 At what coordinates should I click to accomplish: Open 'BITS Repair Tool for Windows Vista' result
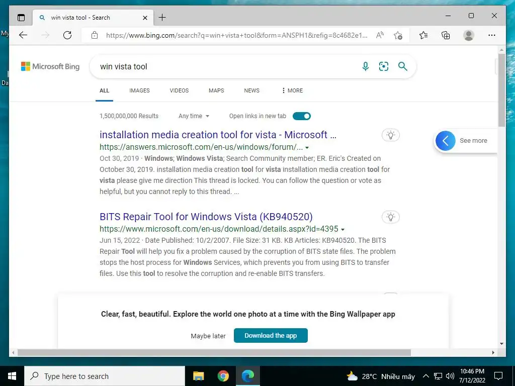click(206, 217)
